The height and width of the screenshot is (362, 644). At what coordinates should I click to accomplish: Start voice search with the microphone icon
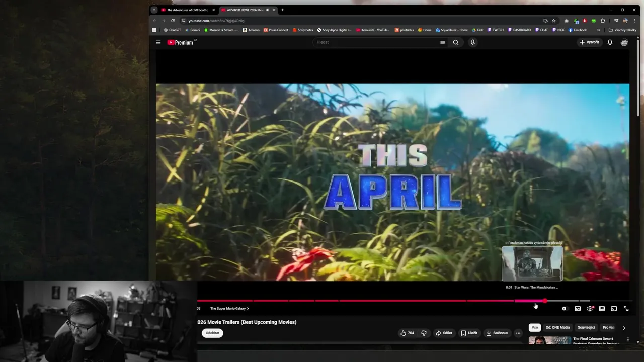[x=472, y=42]
